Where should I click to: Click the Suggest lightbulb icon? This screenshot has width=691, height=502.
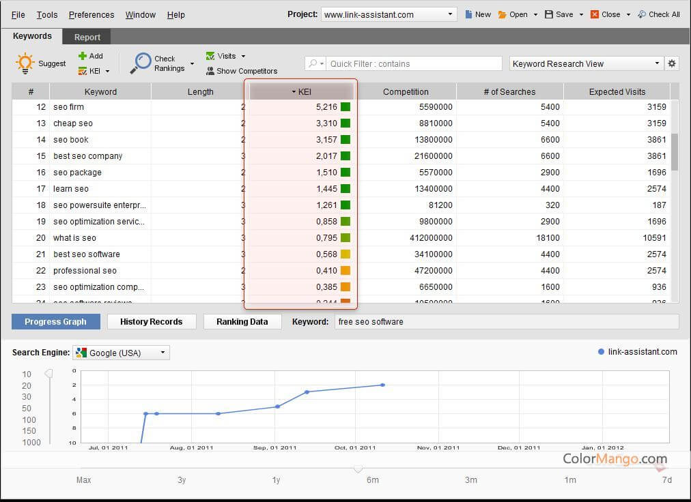[25, 63]
